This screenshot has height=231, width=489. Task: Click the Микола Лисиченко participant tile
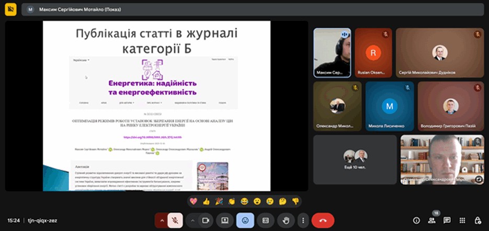point(389,107)
